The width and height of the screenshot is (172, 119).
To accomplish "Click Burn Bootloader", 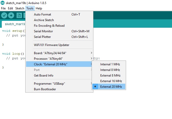I will [45, 89].
